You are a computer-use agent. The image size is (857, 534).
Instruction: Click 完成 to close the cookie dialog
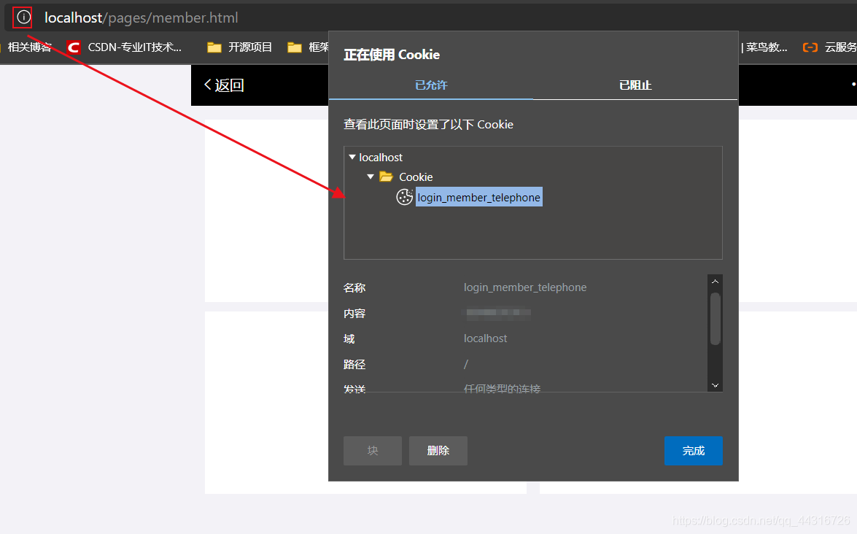[693, 450]
